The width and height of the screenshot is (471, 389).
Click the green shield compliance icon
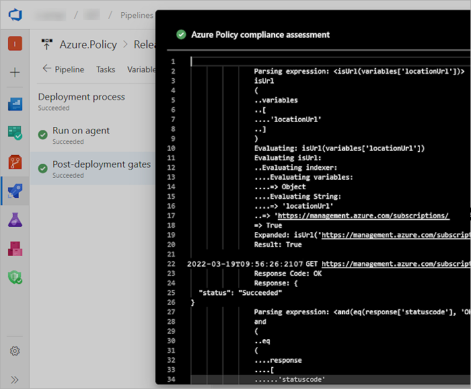[15, 277]
